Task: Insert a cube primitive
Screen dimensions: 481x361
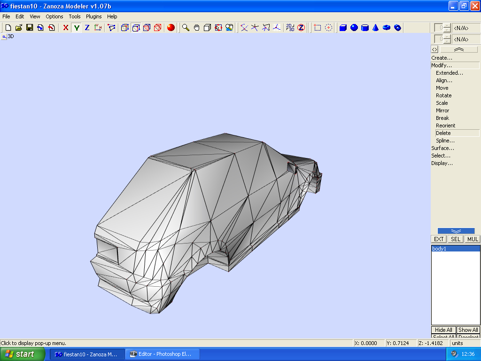Action: pyautogui.click(x=343, y=28)
